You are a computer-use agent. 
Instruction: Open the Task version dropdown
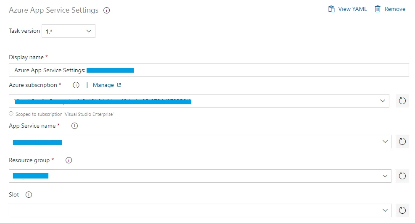(x=69, y=31)
